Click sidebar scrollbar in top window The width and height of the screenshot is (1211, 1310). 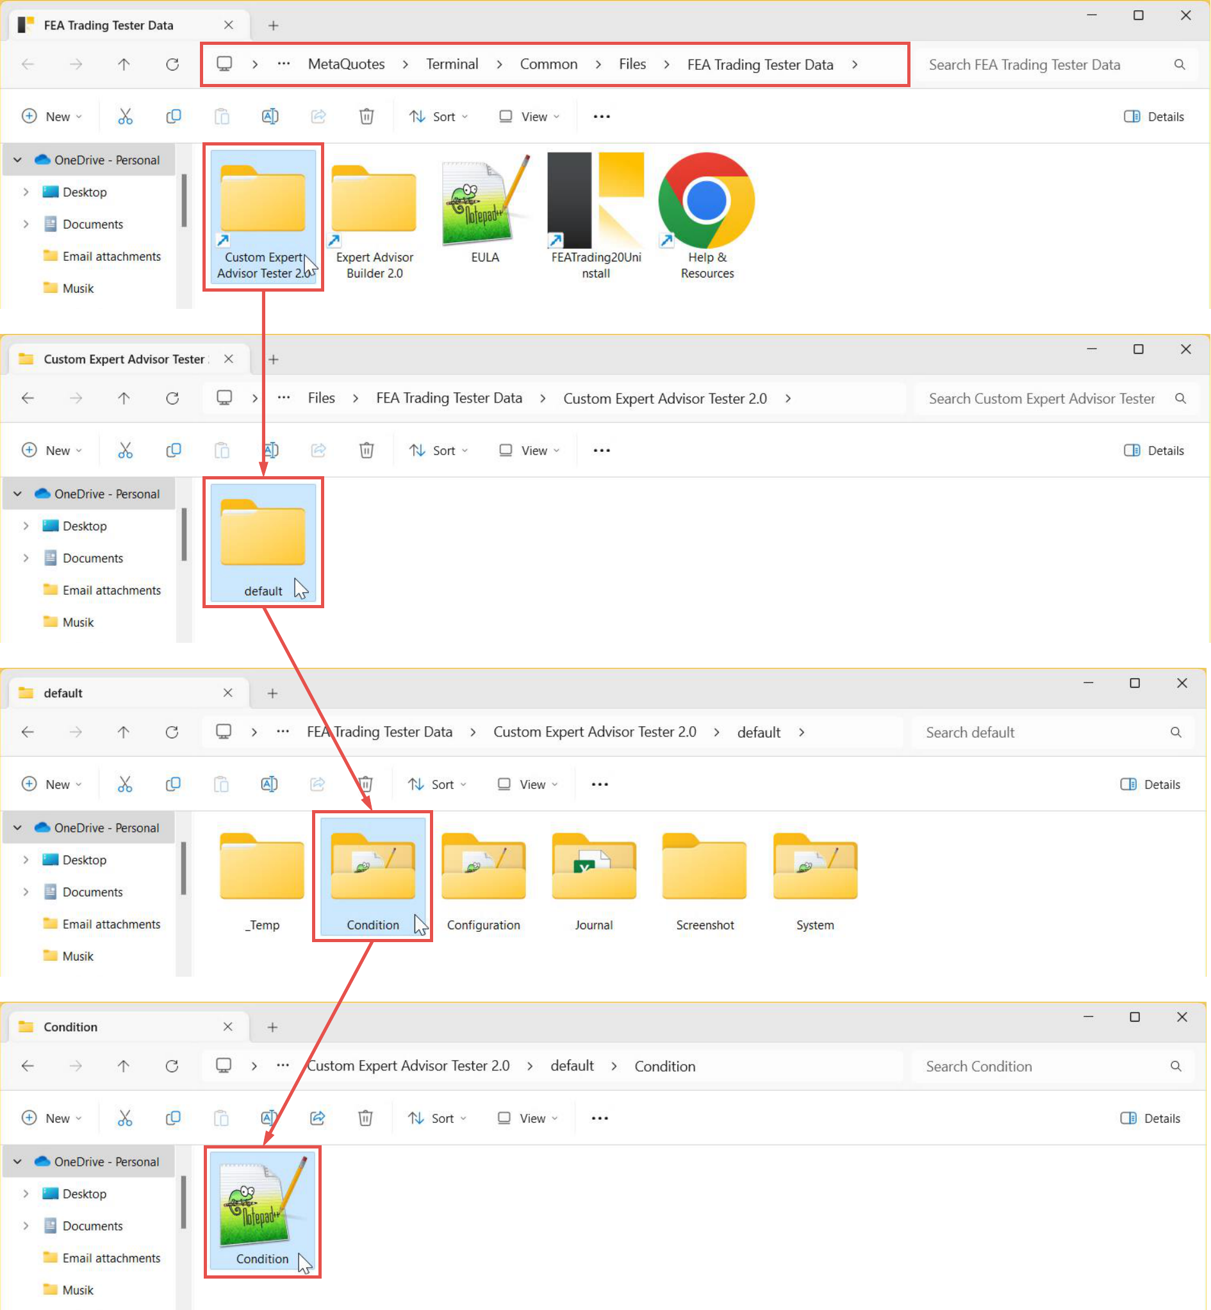(184, 200)
